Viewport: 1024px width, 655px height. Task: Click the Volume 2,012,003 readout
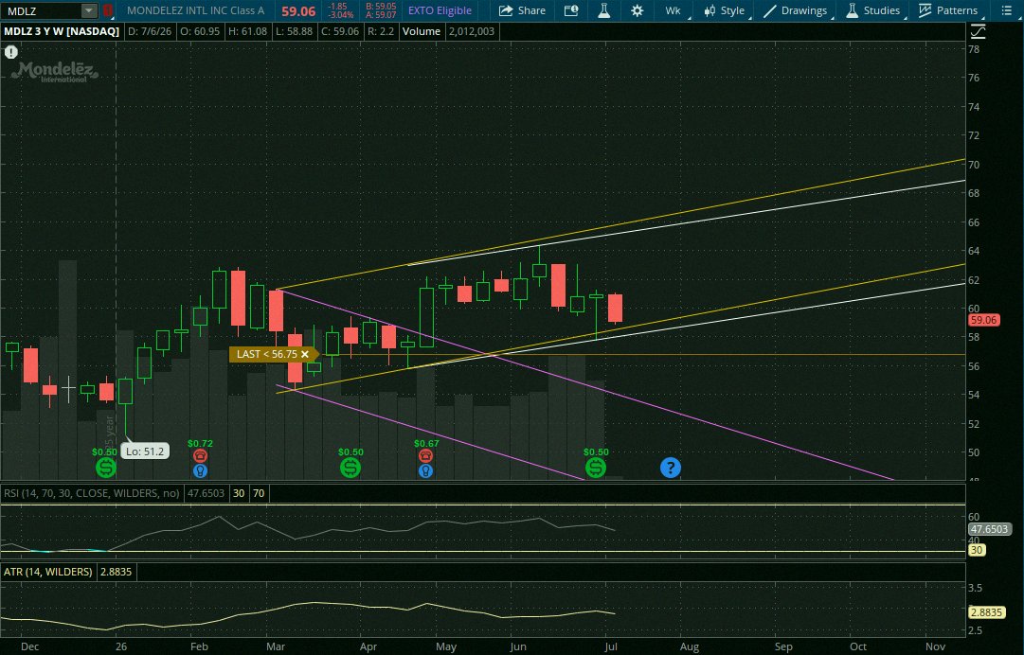pos(449,31)
